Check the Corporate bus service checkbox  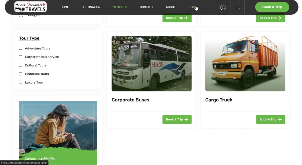pyautogui.click(x=21, y=57)
